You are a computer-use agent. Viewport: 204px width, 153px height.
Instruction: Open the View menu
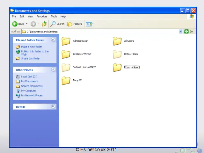[x=30, y=16]
